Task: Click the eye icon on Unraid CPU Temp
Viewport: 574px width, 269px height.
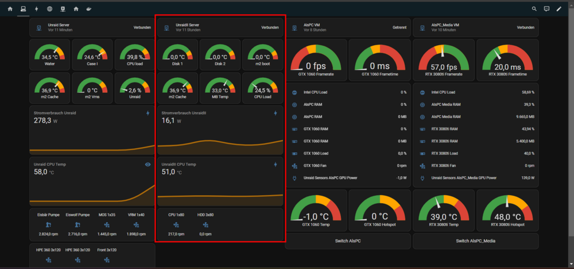Action: tap(148, 165)
